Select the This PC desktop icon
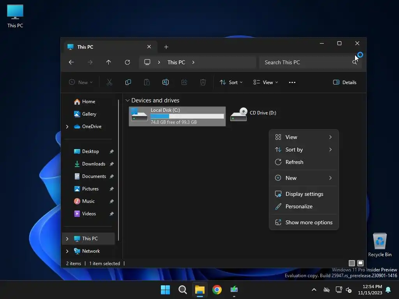 [15, 16]
